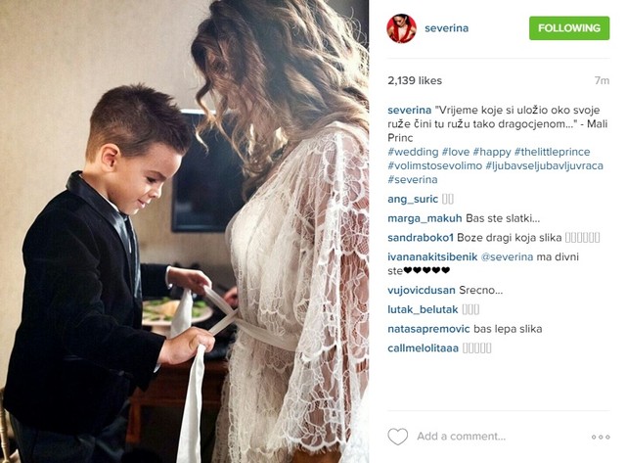Open vujovicdusan's profile link

[x=422, y=291]
